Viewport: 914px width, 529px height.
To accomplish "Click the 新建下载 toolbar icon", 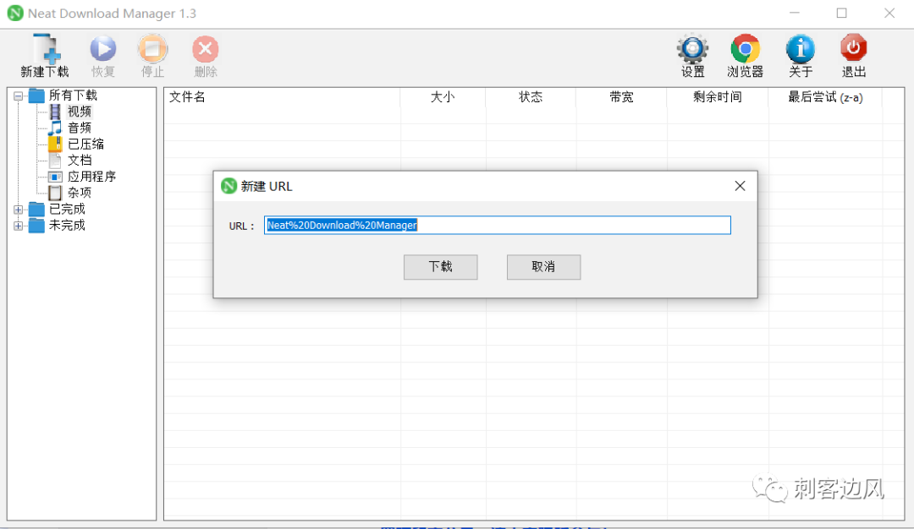I will pyautogui.click(x=47, y=49).
